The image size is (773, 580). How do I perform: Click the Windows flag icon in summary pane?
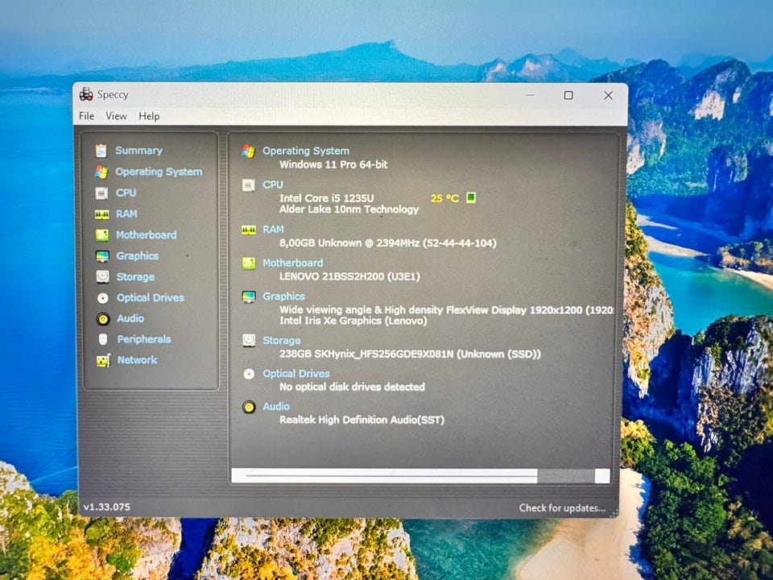249,151
